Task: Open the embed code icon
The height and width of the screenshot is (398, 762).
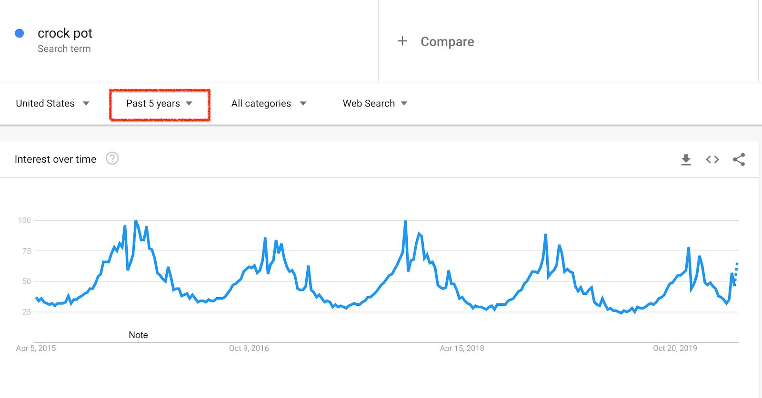Action: click(712, 159)
